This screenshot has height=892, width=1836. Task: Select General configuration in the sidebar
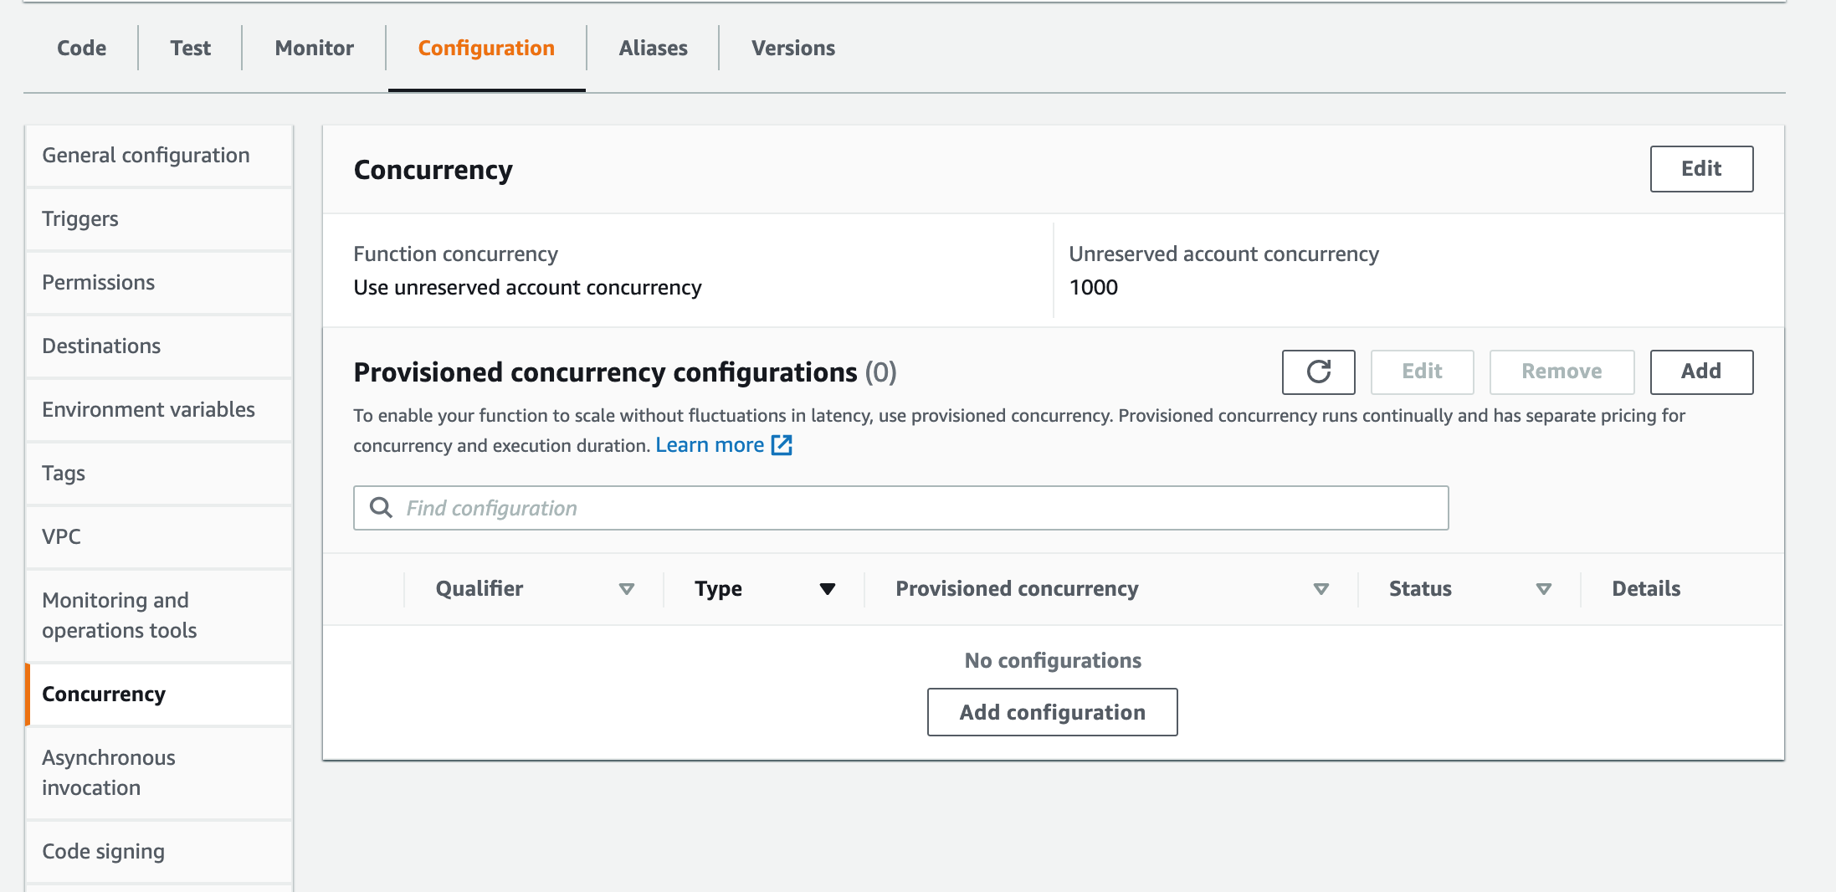pos(146,155)
